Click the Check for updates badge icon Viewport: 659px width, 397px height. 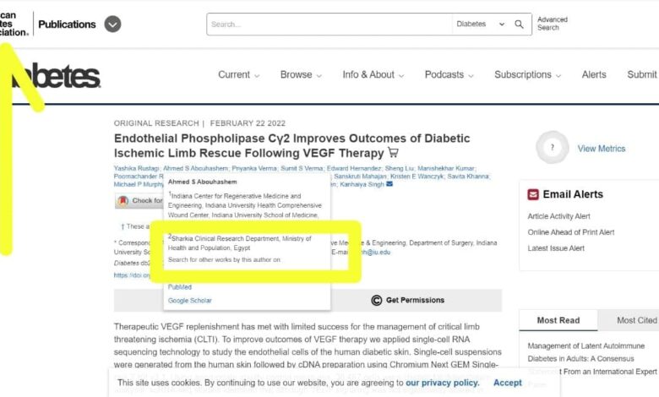pyautogui.click(x=123, y=201)
